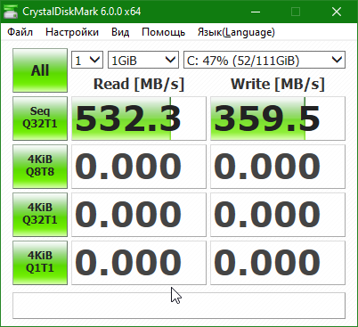Run all benchmarks with All button
Viewport: 358px width, 327px height.
[x=40, y=70]
